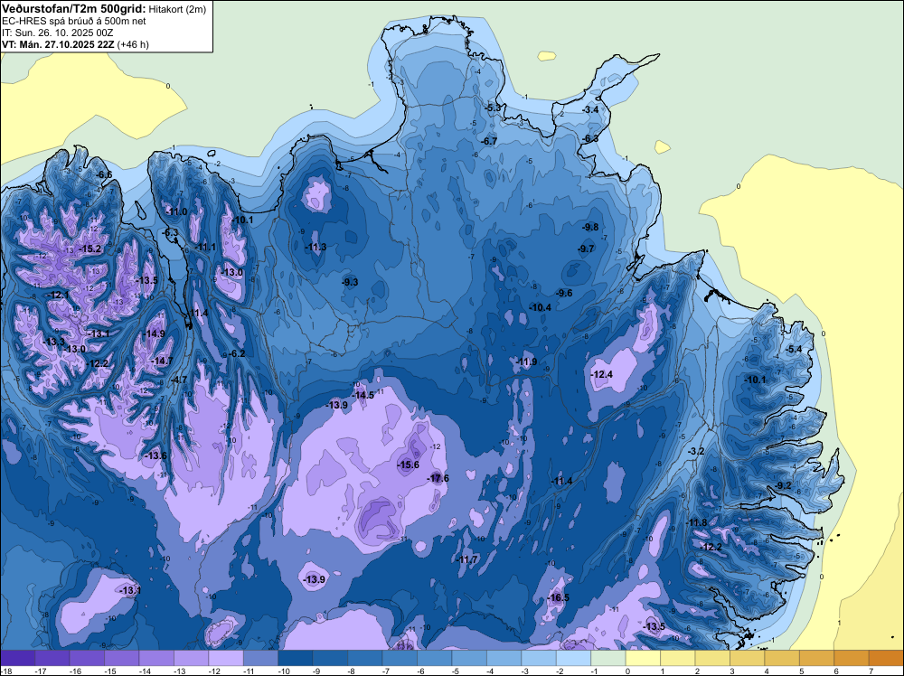
Task: Select the 'EC-HRES spá brúuð á 500m net' line
Action: click(74, 22)
